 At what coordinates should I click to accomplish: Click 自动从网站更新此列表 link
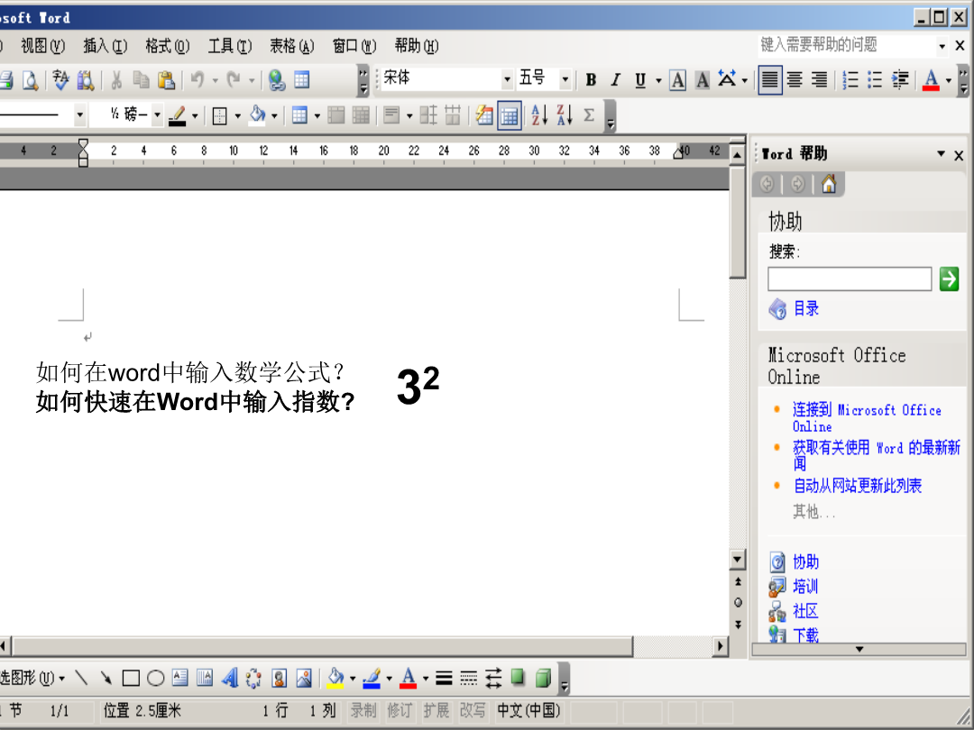click(858, 486)
